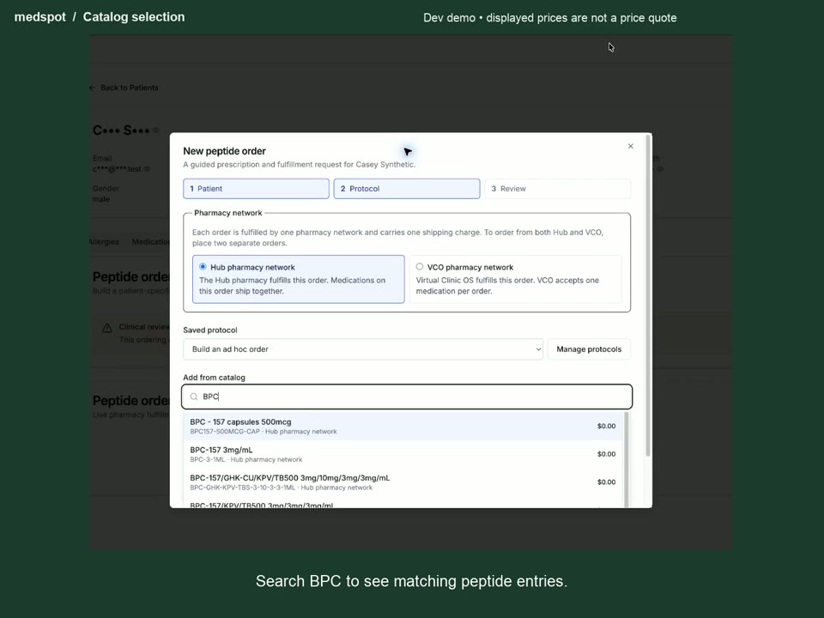
Task: Open the Saved protocol dropdown
Action: [362, 349]
